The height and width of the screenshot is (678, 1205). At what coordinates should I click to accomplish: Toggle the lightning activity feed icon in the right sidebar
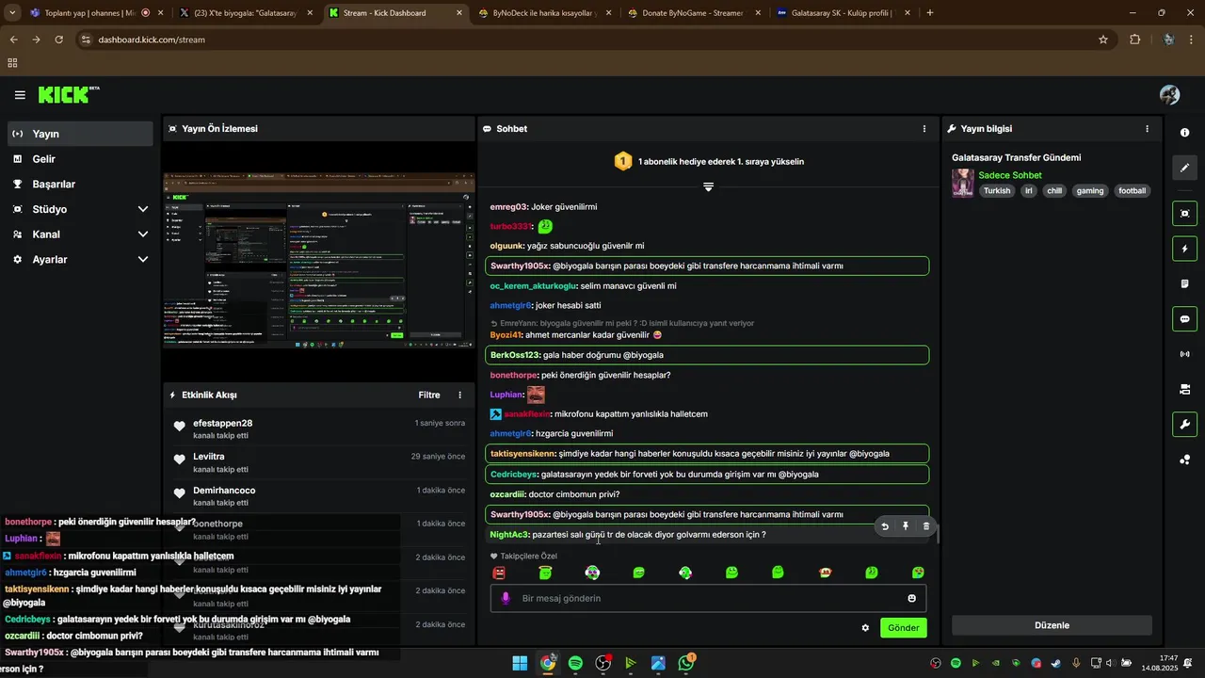[1184, 249]
